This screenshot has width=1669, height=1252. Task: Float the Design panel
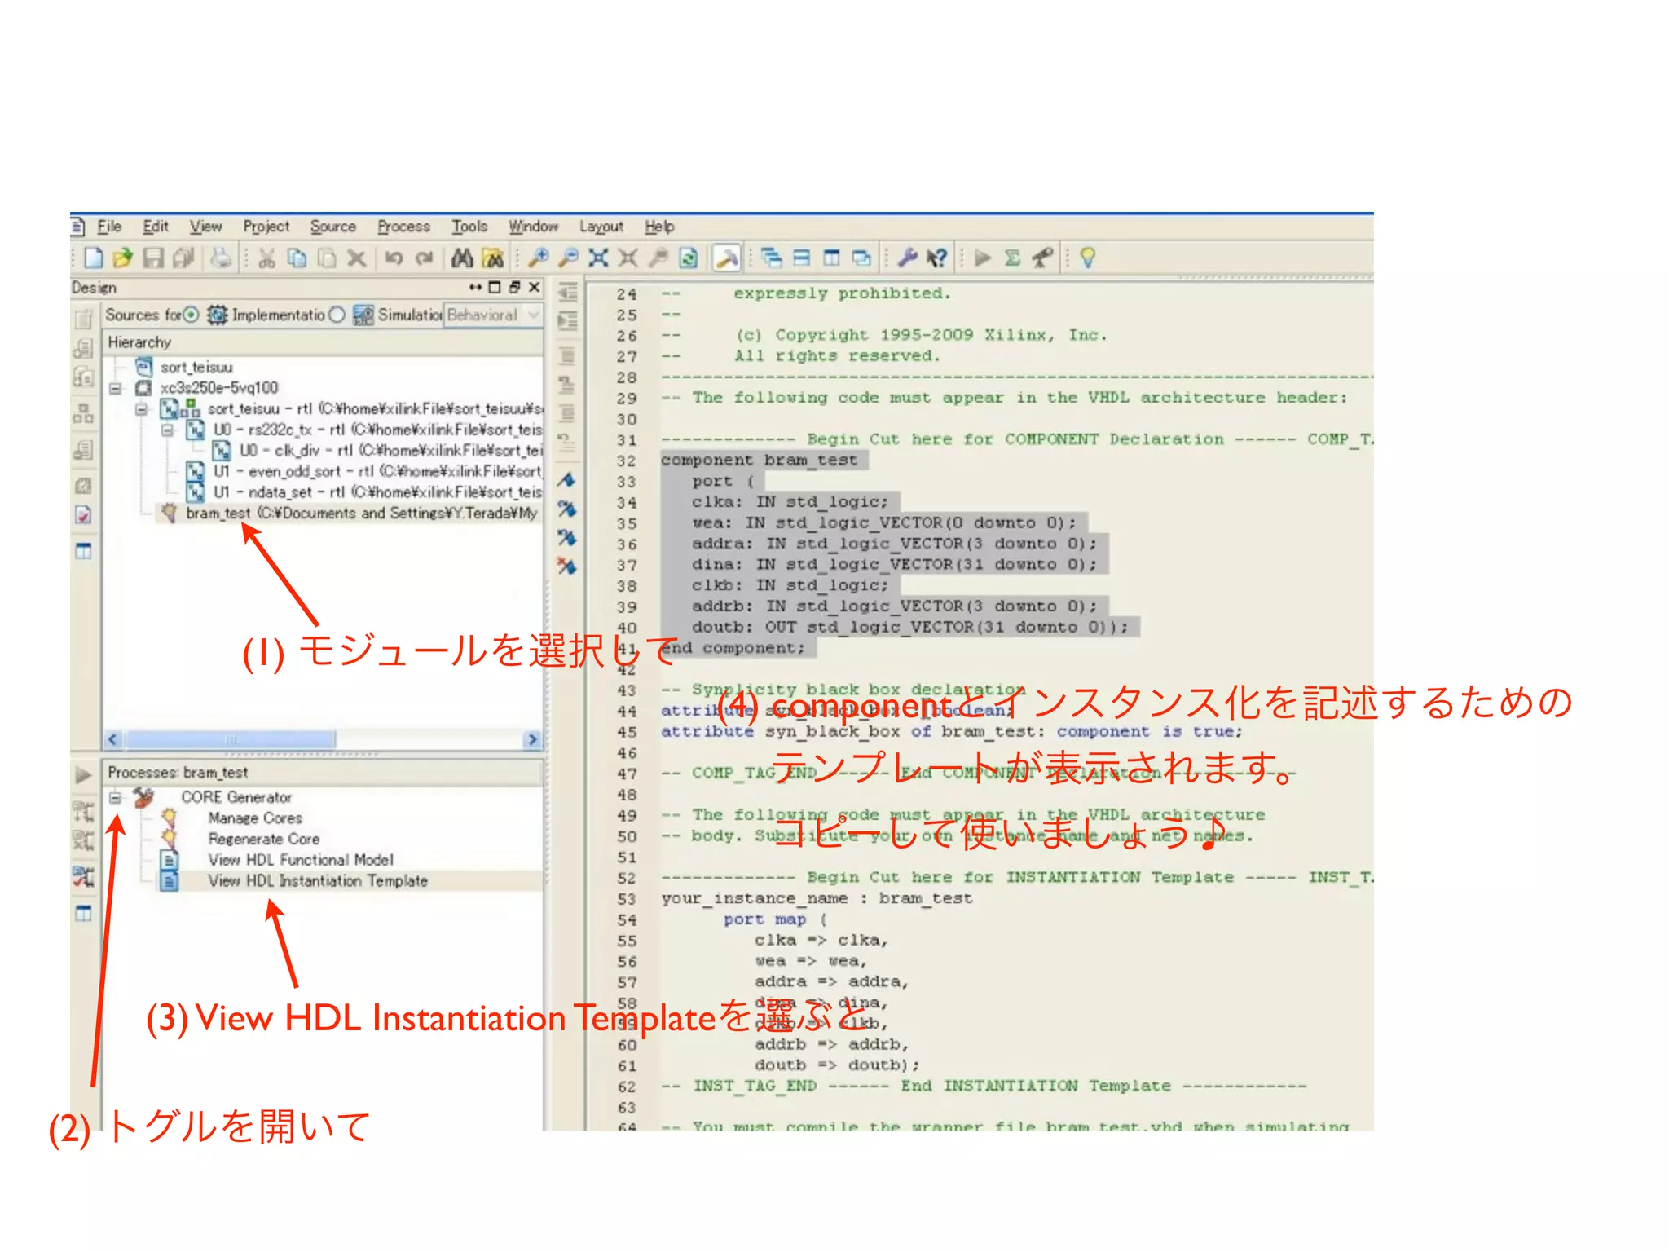(x=514, y=287)
